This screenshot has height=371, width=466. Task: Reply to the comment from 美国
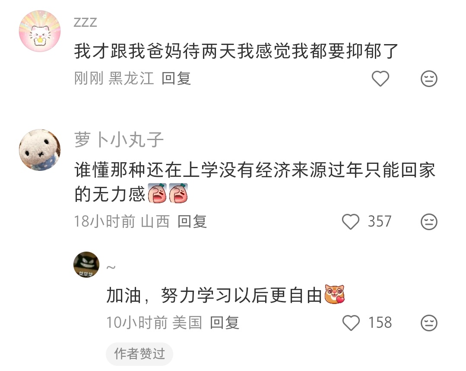click(x=225, y=323)
